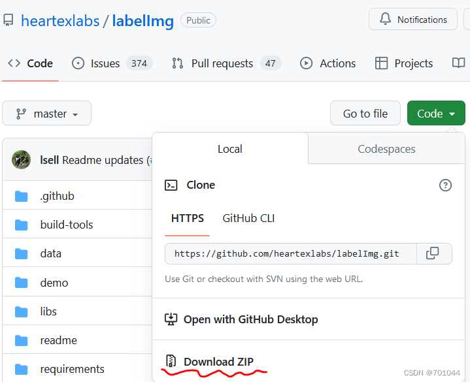The height and width of the screenshot is (382, 470).
Task: Open the build-tools folder
Action: (67, 225)
